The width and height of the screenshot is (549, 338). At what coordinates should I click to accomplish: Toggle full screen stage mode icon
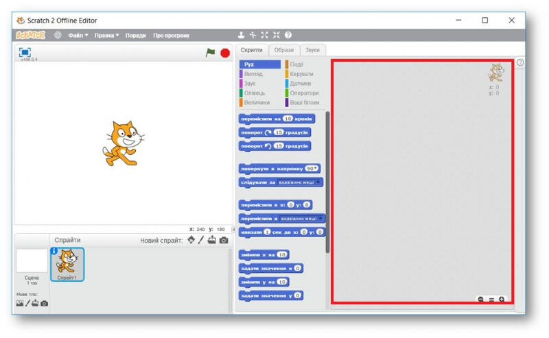click(25, 53)
